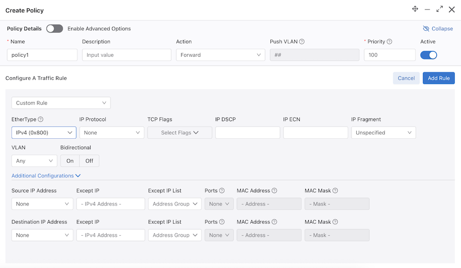Click the Collapse link
461x268 pixels.
click(x=438, y=28)
